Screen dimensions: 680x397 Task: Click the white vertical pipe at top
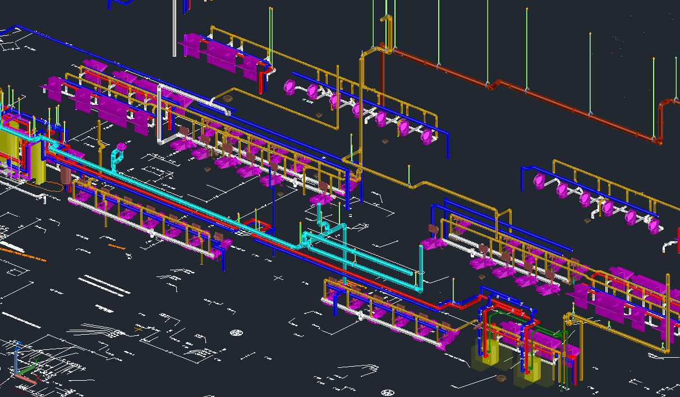(174, 28)
